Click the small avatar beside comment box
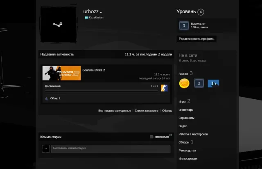 pyautogui.click(x=46, y=149)
